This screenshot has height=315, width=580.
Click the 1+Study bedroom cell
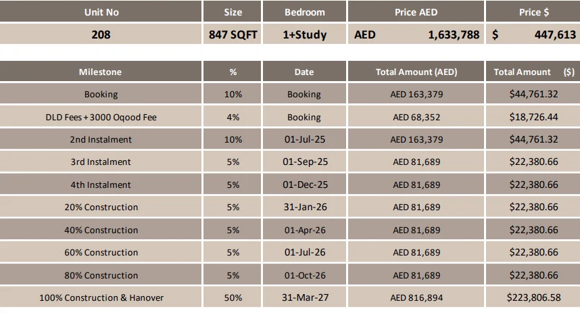coord(304,34)
